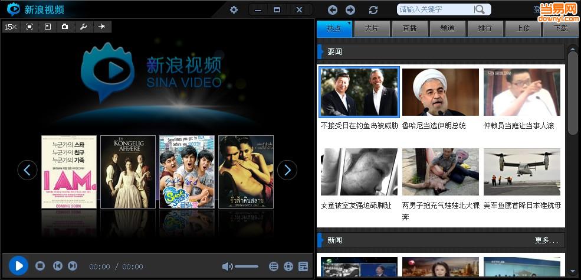Viewport: 581px width, 280px height.
Task: Open 鲁哈尼 turban man thumbnail
Action: pos(441,92)
